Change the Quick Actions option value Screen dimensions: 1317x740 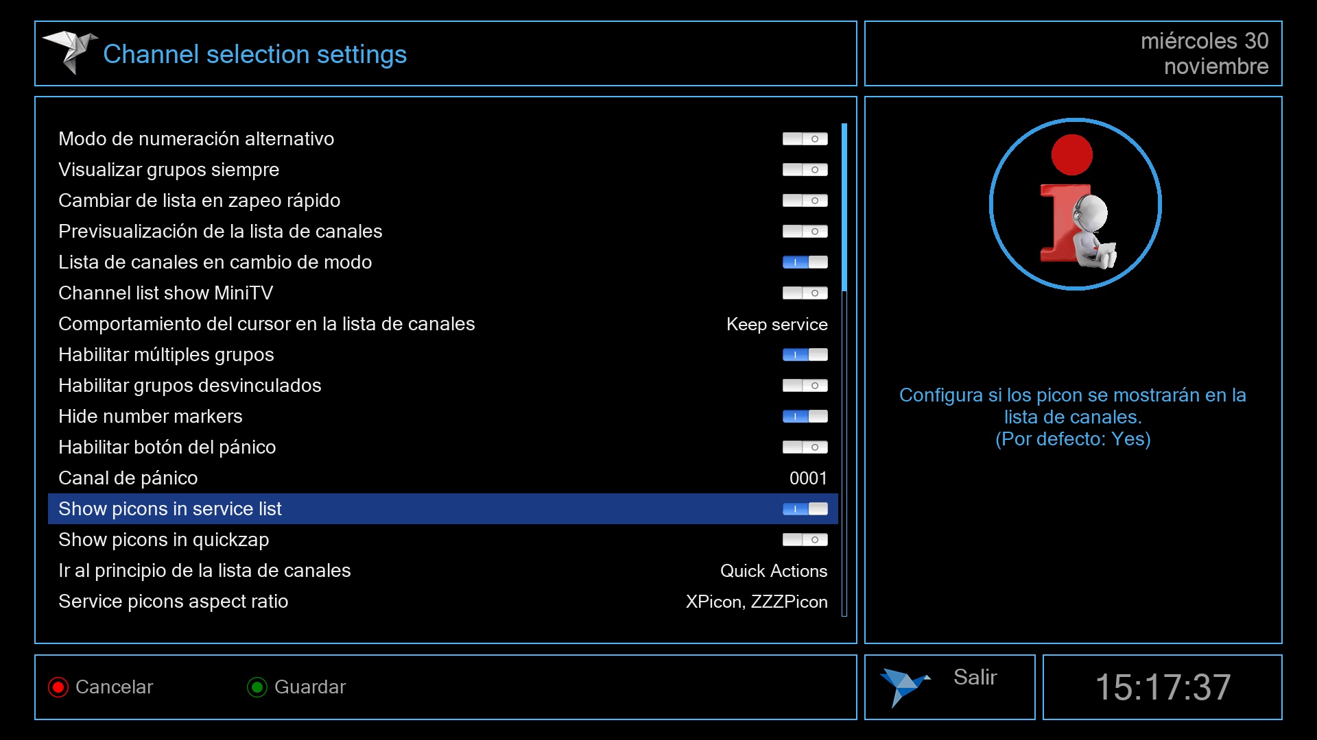point(773,571)
